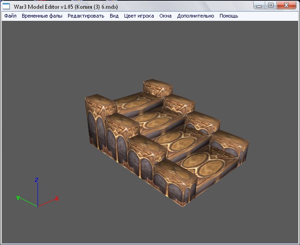
Task: Open the Помощь menu
Action: [229, 16]
